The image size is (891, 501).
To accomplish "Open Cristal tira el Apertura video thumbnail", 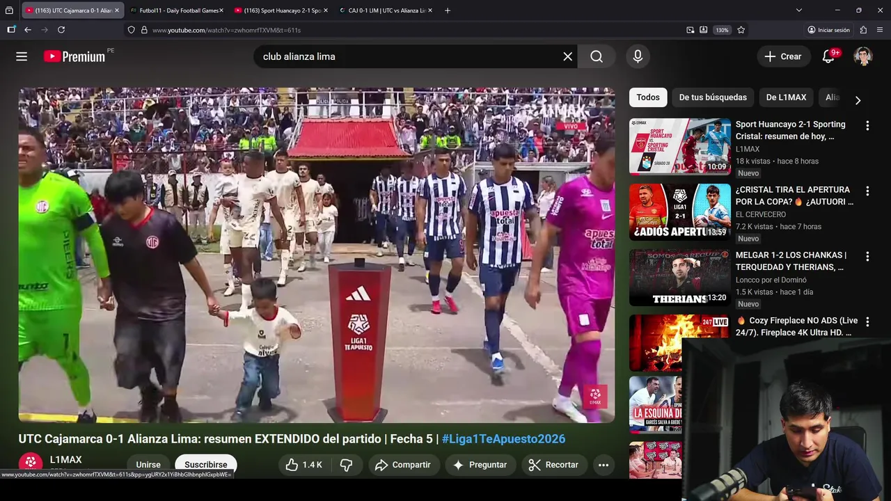I will click(x=680, y=212).
